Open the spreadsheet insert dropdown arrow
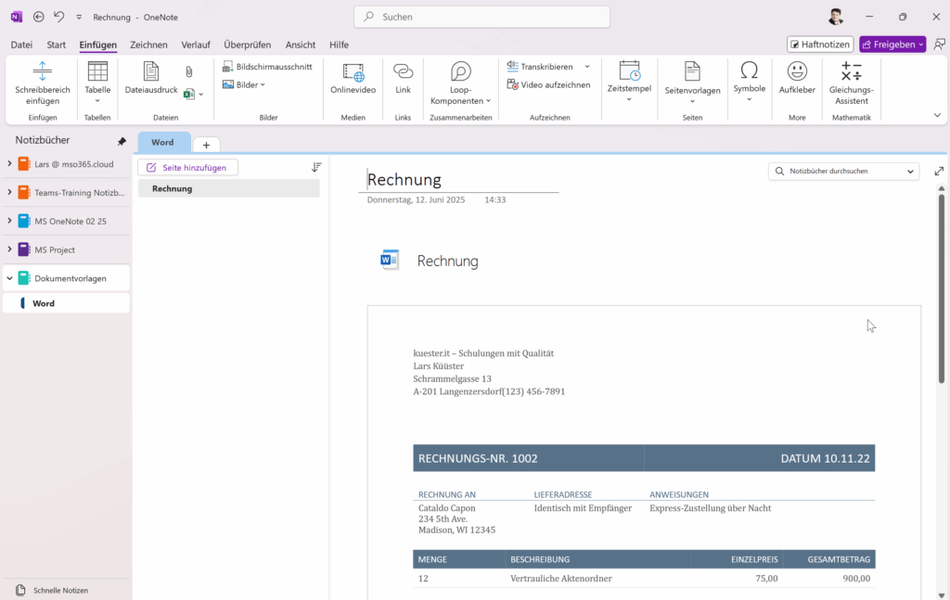Viewport: 950px width, 600px height. 201,95
